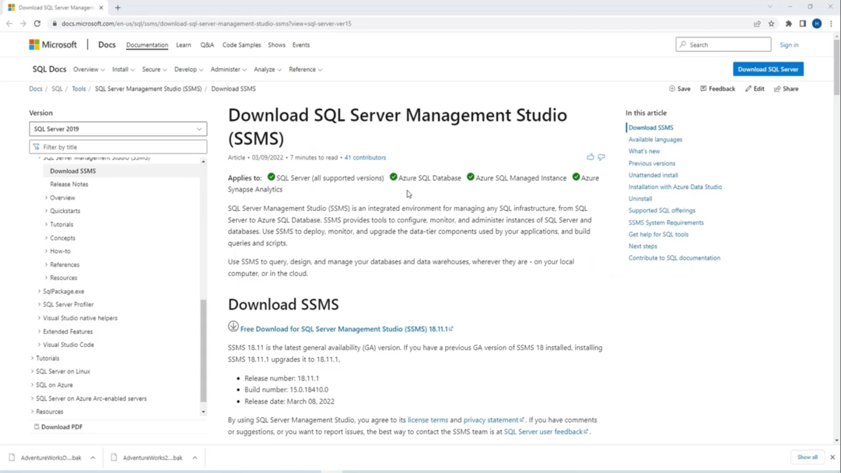Click the sidebar tree scrollbar thumb
This screenshot has height=473, width=841.
pyautogui.click(x=203, y=350)
